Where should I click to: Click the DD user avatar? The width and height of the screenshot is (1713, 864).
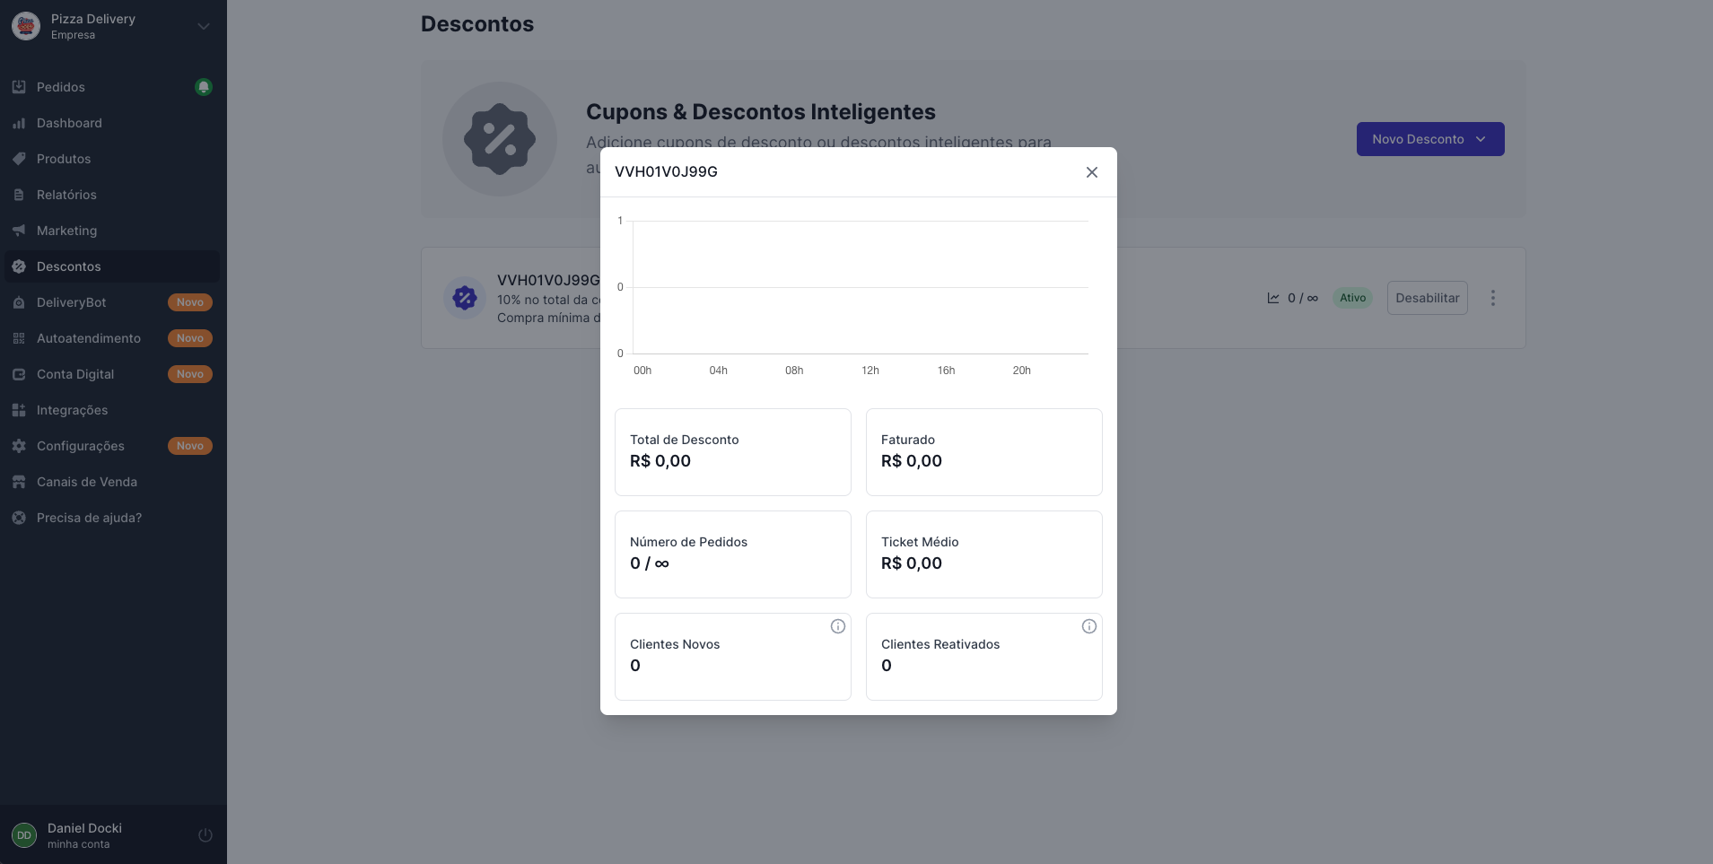pos(24,835)
